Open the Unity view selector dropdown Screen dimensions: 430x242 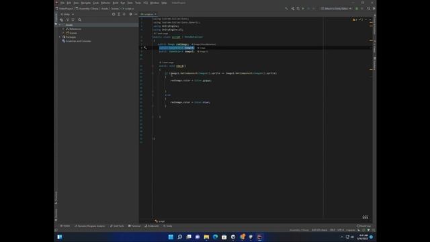[67, 14]
